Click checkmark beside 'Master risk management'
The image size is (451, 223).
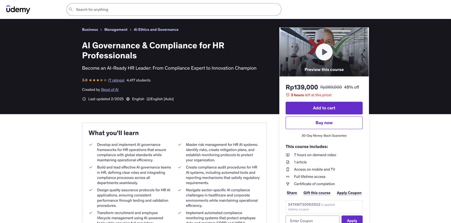[x=179, y=145]
